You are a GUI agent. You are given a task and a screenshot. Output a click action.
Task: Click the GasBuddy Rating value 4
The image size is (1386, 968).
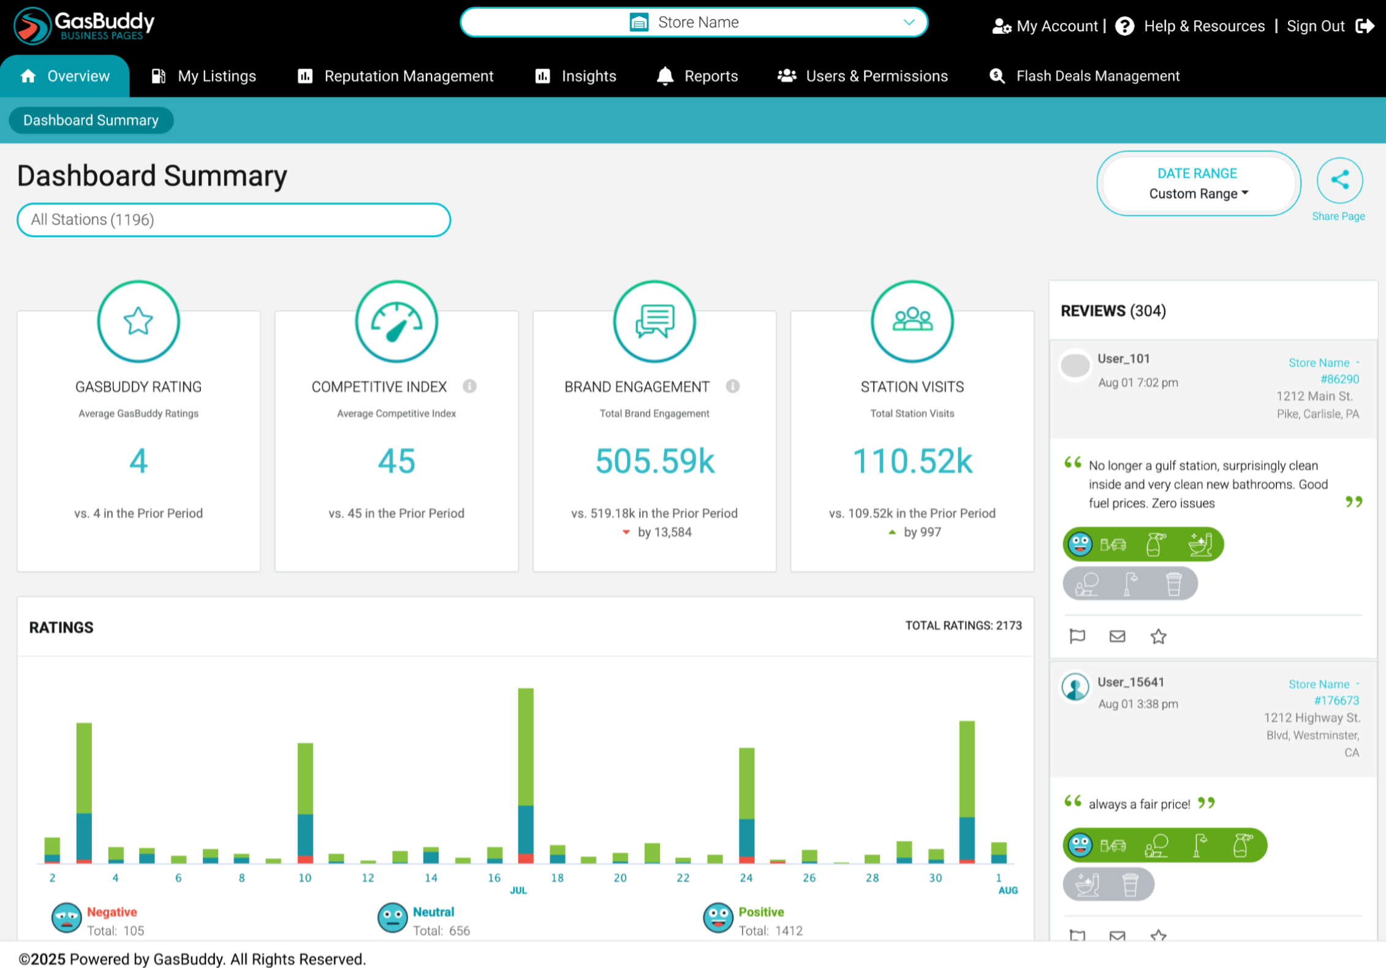(x=138, y=461)
